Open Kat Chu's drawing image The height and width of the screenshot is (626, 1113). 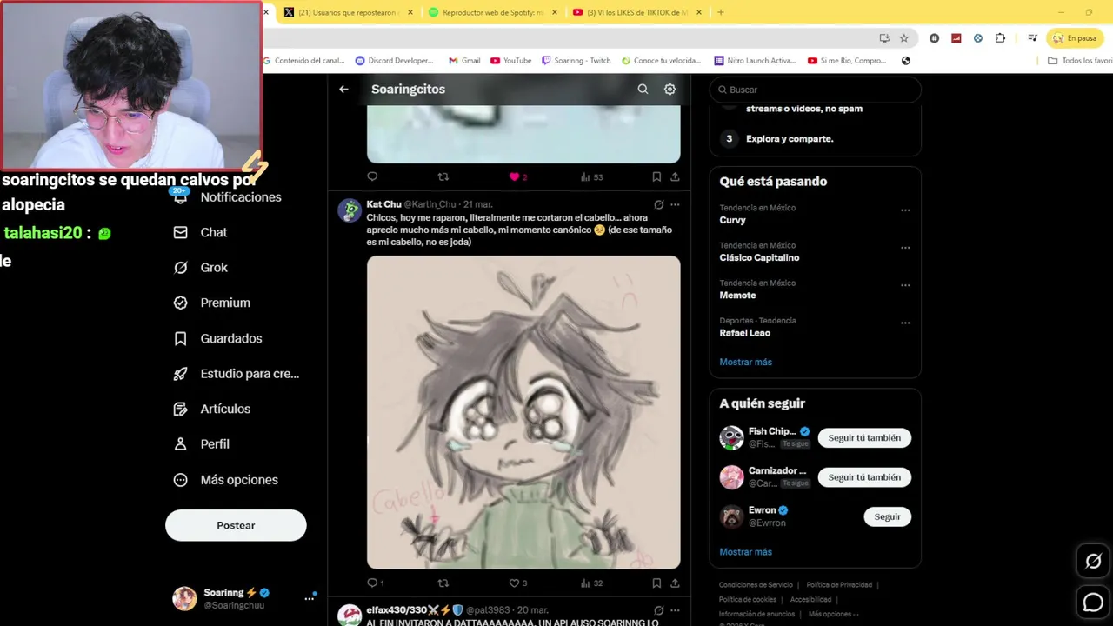pos(523,412)
